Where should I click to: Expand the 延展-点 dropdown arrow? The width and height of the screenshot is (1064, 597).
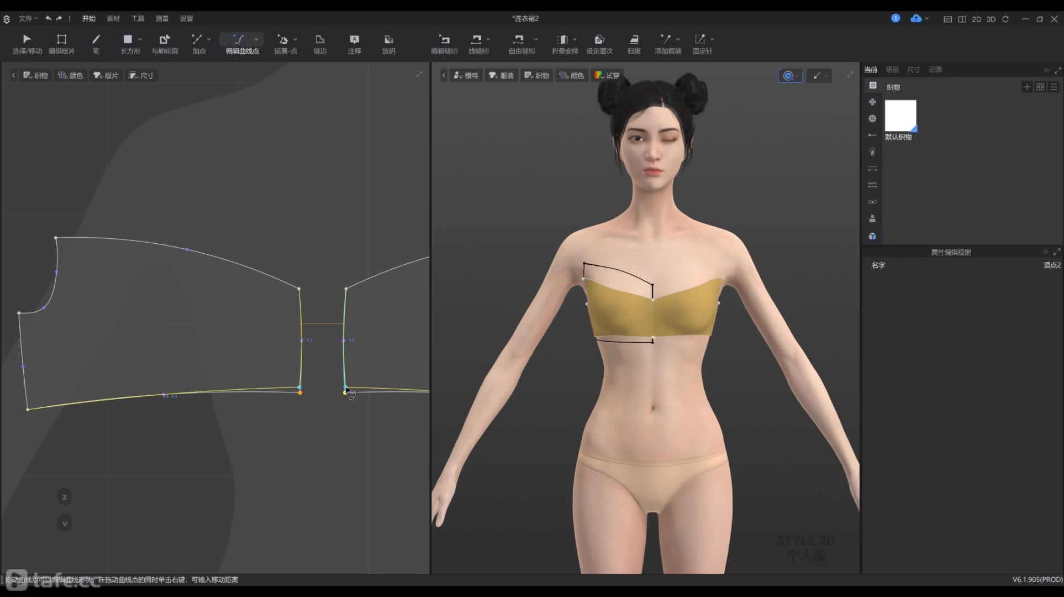[296, 39]
